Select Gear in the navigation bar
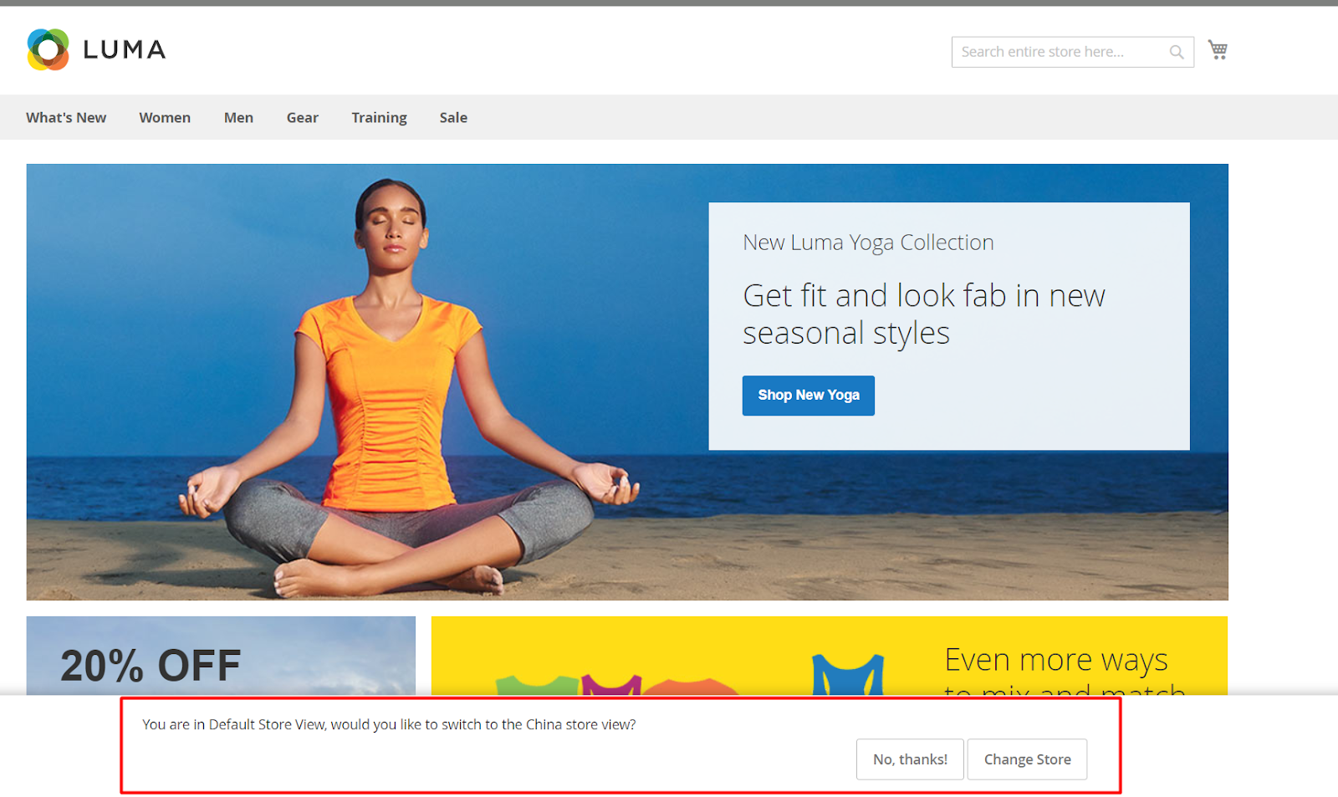 302,118
